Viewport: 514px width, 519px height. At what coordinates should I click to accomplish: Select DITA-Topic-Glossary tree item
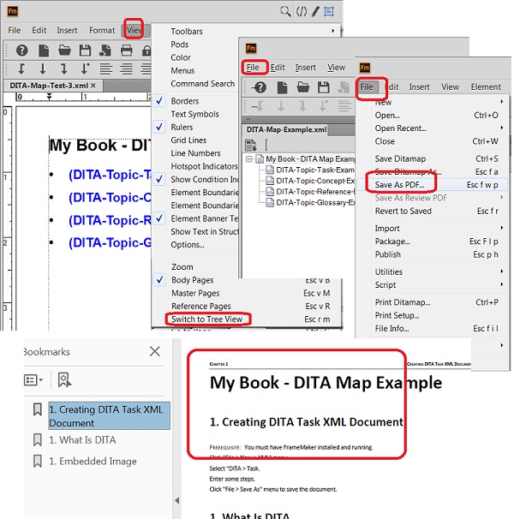tap(311, 203)
